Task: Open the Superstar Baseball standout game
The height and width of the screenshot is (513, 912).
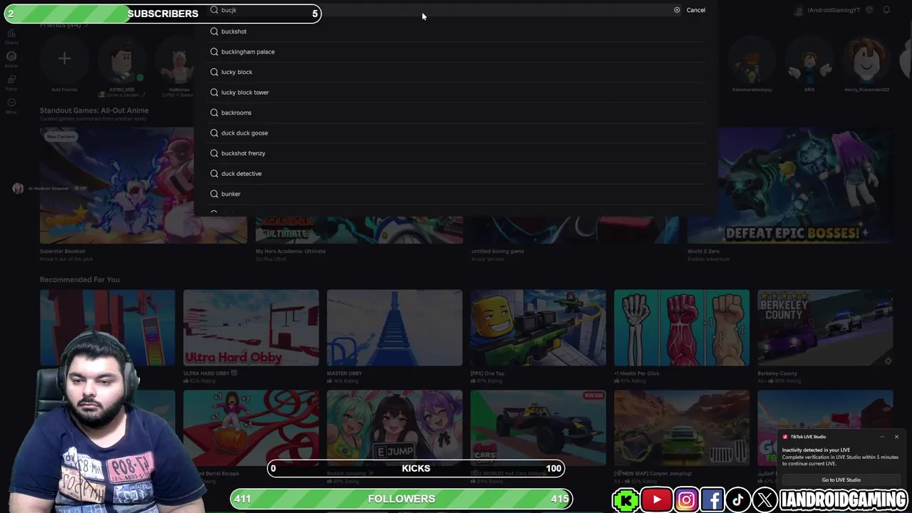Action: pyautogui.click(x=143, y=186)
